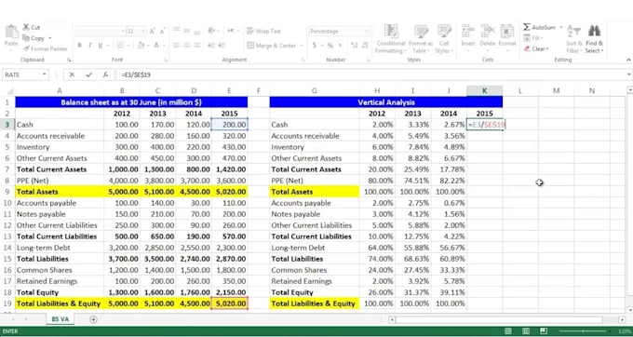
Task: Open Cell Styles gallery
Action: coord(444,39)
